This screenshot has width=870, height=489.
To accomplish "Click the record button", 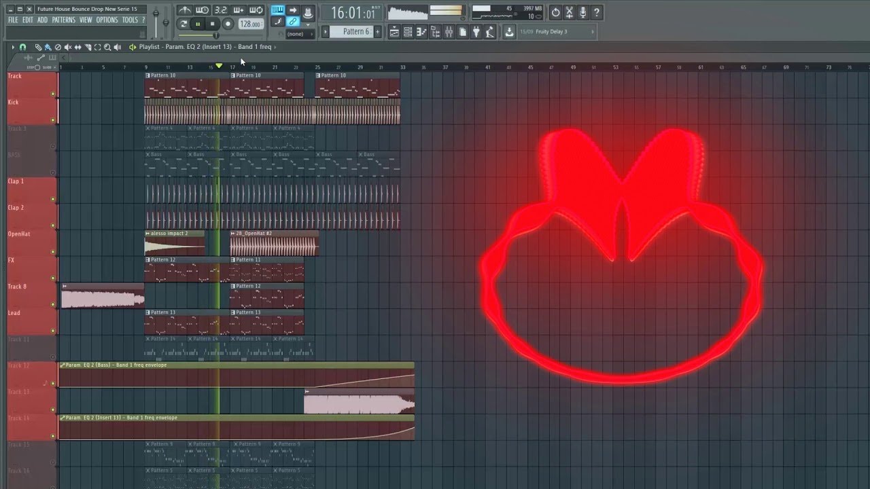I will 228,24.
